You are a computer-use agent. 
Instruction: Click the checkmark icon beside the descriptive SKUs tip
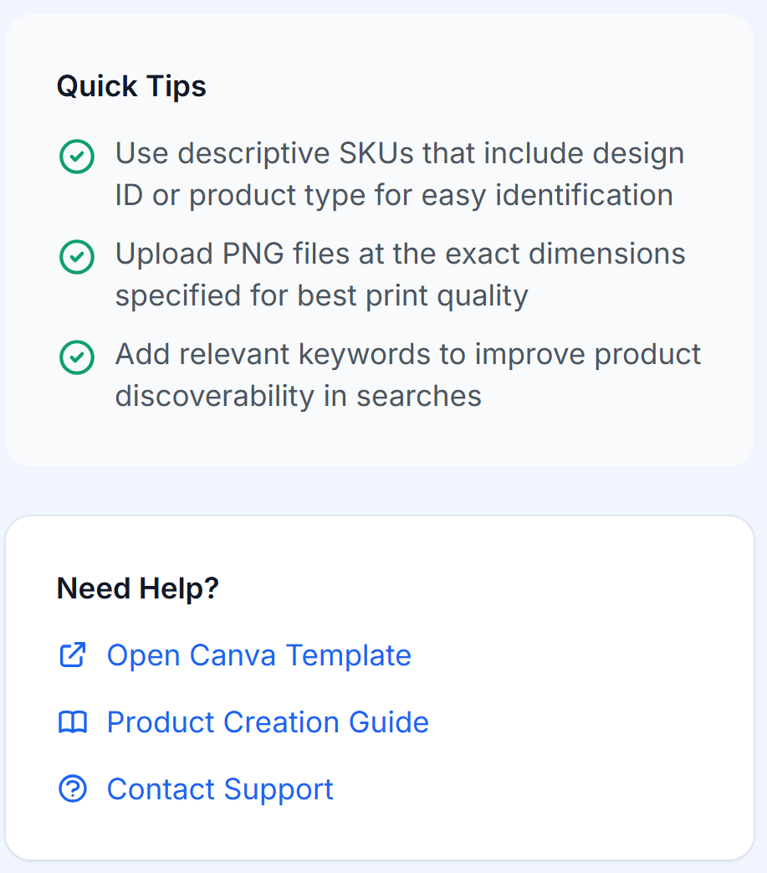coord(76,157)
